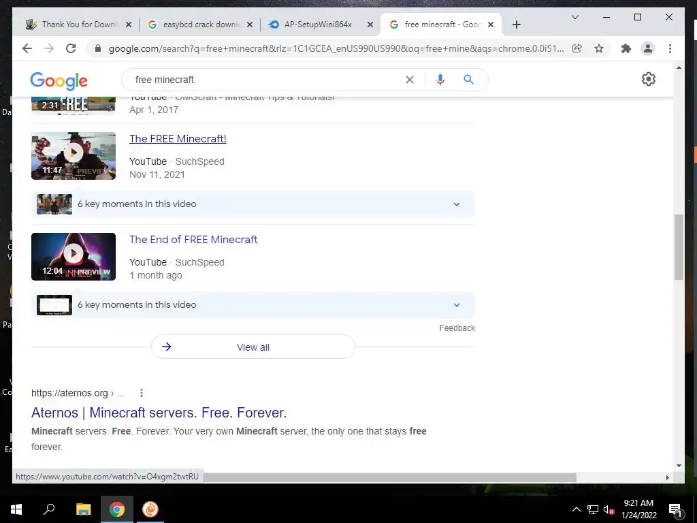Open Google quick settings gear

click(648, 79)
